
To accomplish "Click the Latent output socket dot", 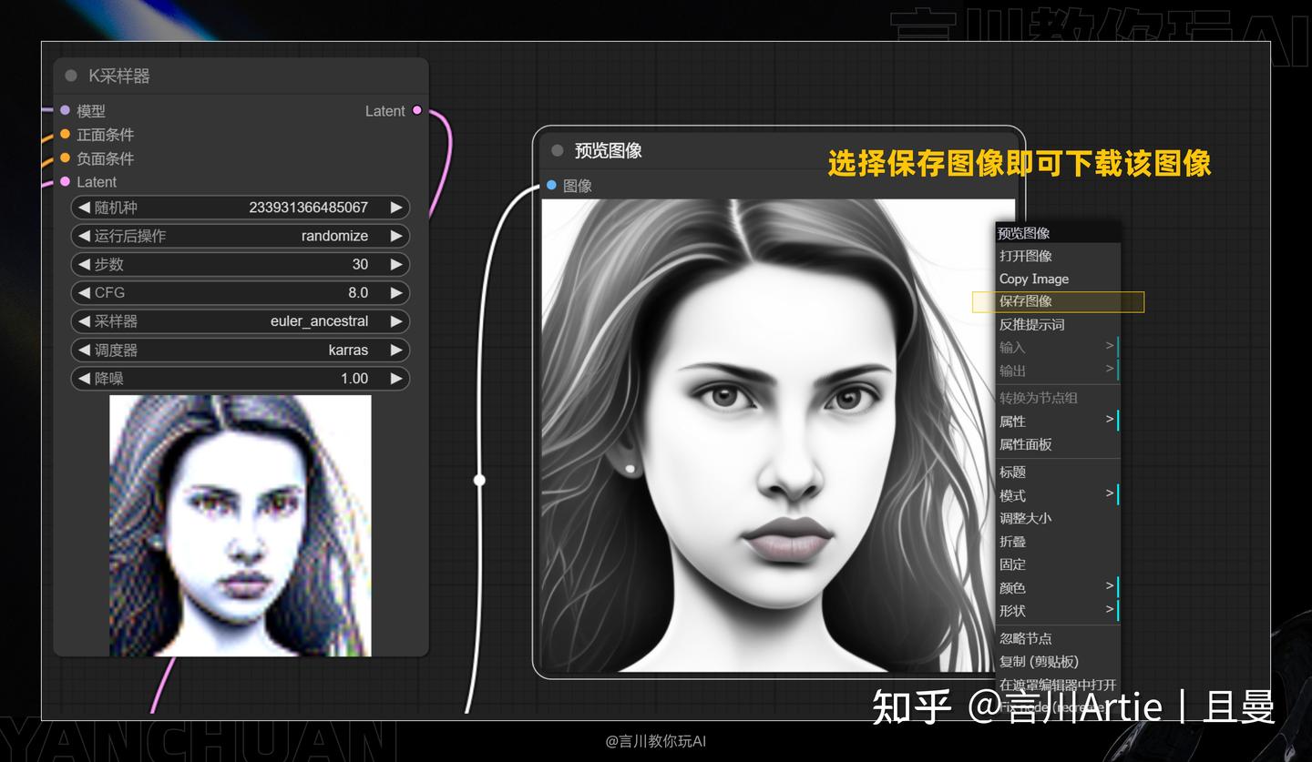I will point(417,110).
